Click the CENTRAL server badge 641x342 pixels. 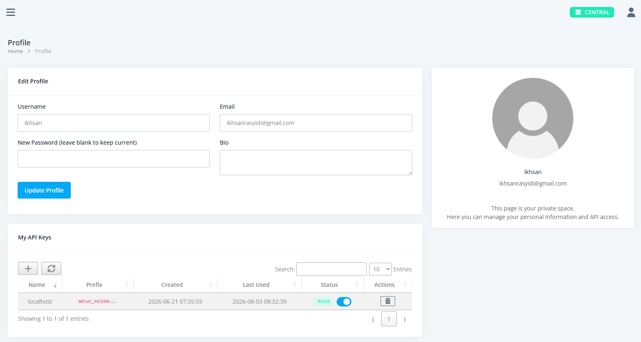coord(592,12)
